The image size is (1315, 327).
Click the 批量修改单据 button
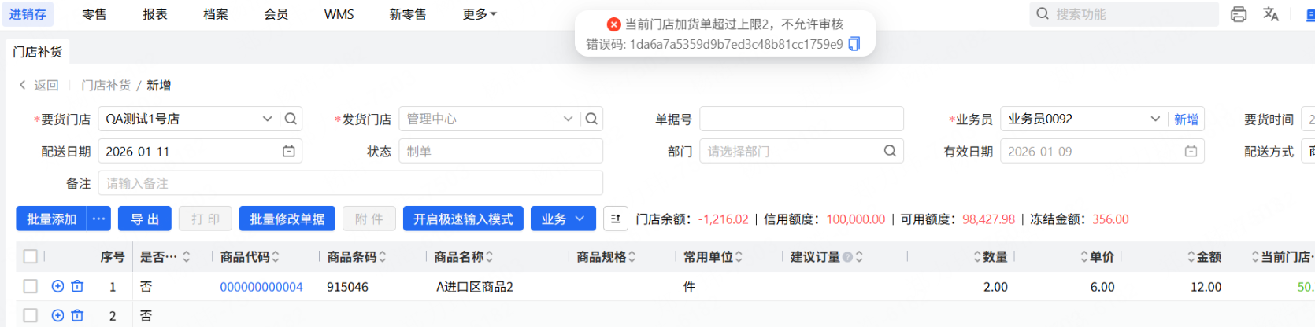287,219
